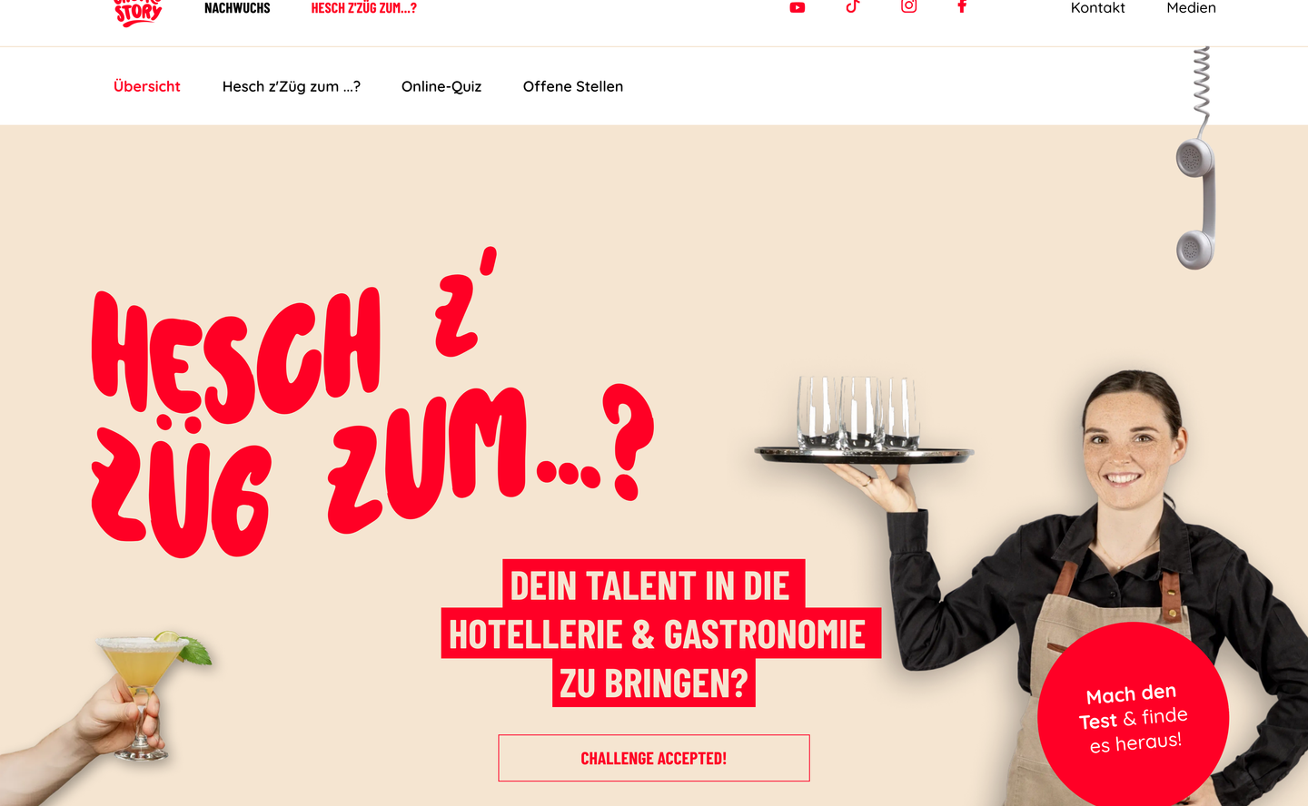Screen dimensions: 1308x806
Task: Click the 'Dein Talent in die Hotellerie' banner
Action: 660,634
